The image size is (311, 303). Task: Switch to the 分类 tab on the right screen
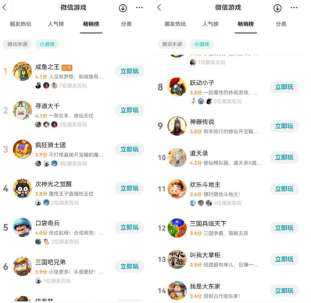(x=281, y=24)
